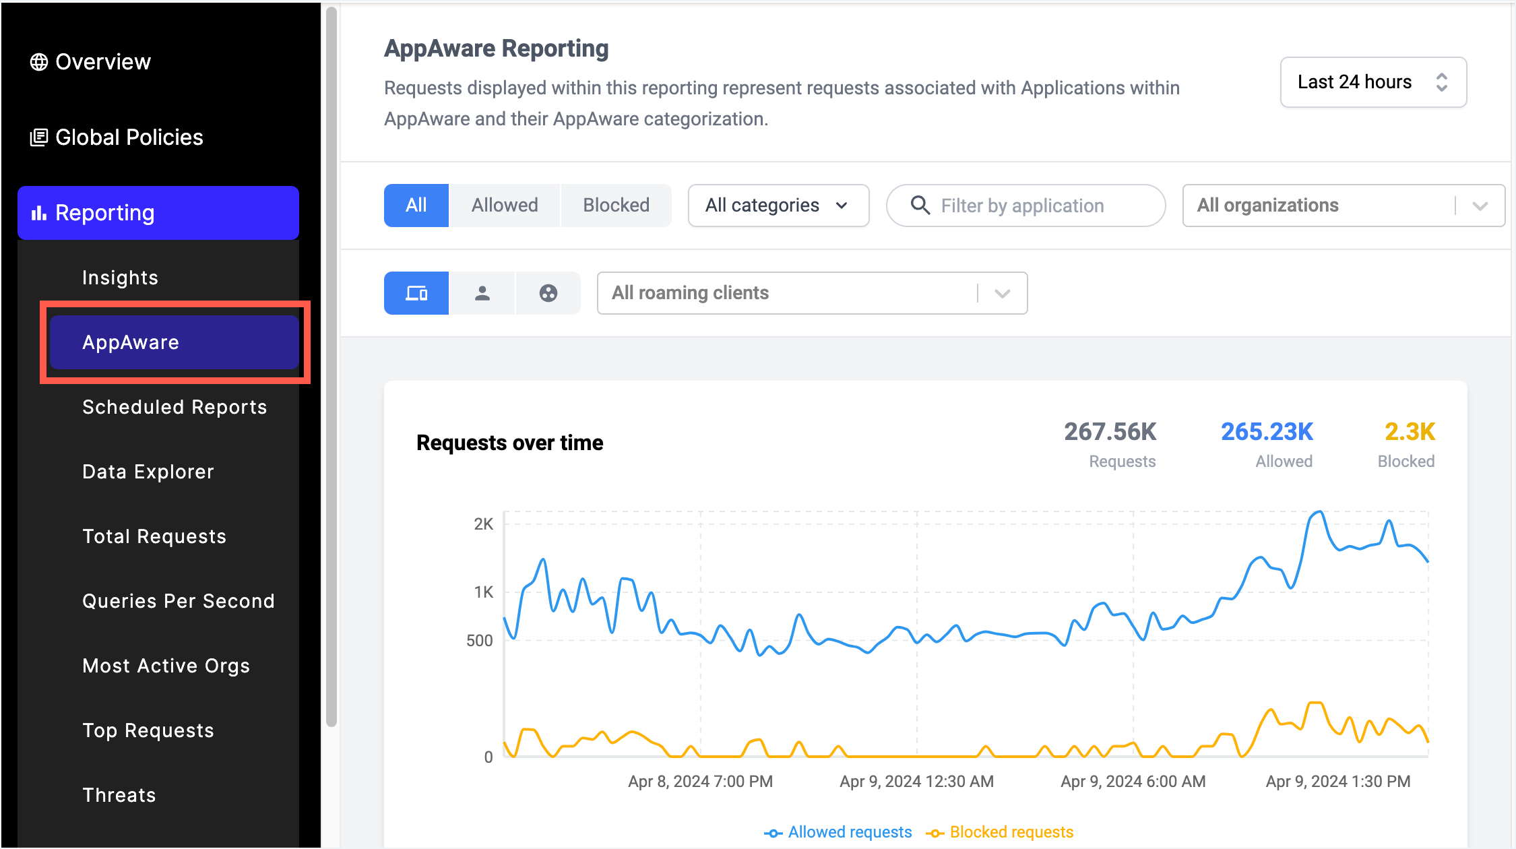This screenshot has height=849, width=1516.
Task: Open Insights under Reporting
Action: (120, 277)
